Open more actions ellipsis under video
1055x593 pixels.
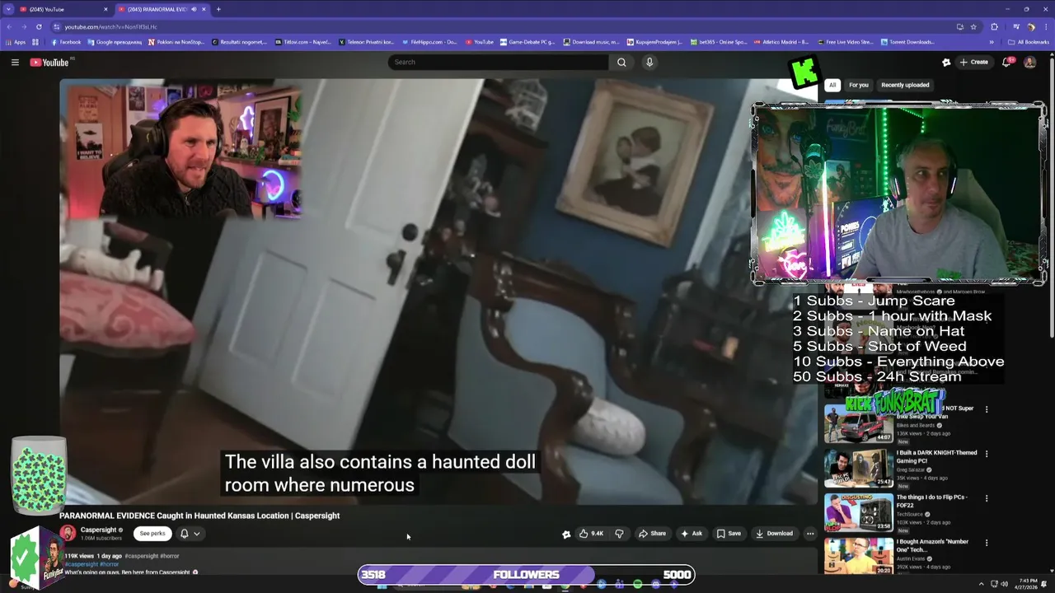pos(810,534)
